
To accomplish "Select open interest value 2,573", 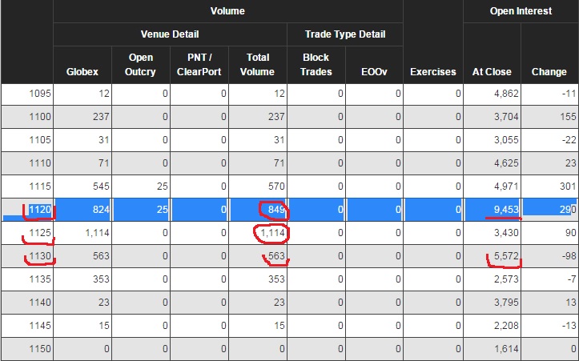I will click(506, 279).
